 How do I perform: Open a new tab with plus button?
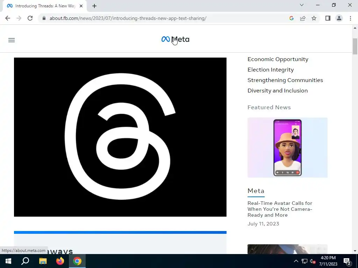click(94, 6)
